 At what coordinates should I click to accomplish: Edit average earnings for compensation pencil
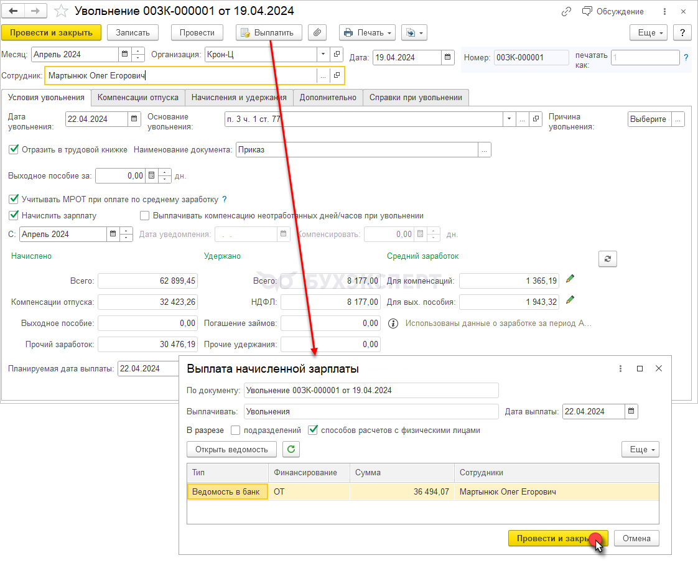[570, 279]
